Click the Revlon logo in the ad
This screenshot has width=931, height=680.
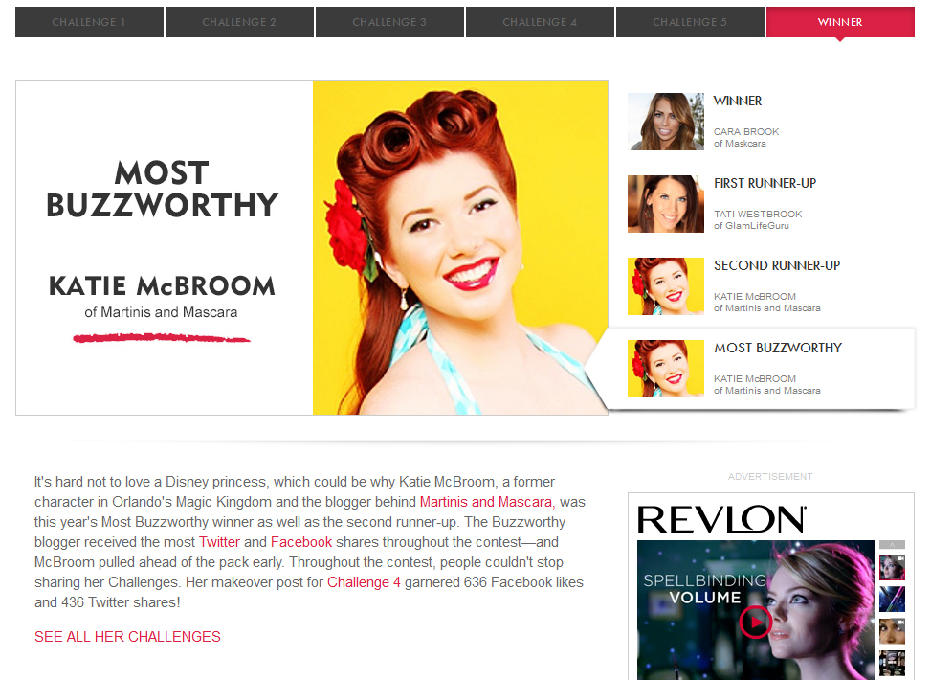click(x=721, y=519)
